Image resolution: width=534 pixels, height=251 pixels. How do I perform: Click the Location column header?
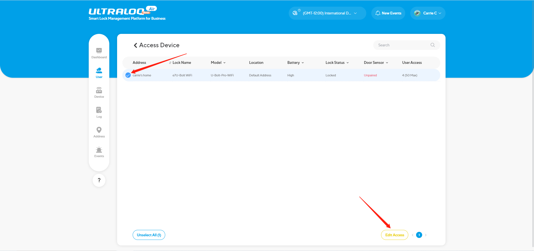pyautogui.click(x=256, y=63)
